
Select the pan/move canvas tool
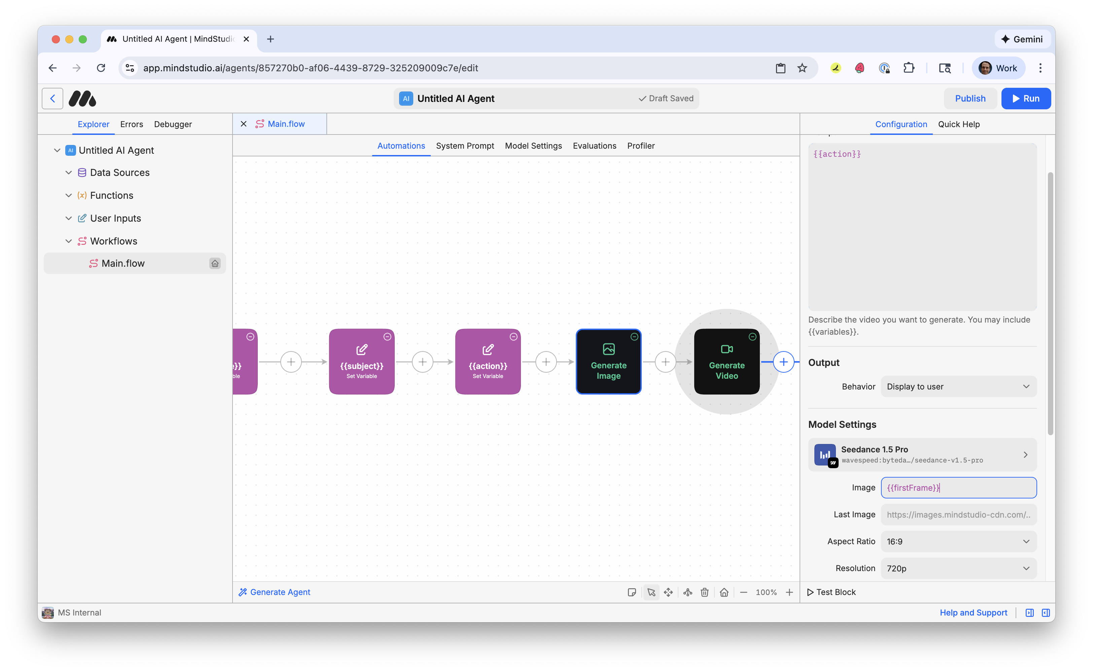click(668, 592)
